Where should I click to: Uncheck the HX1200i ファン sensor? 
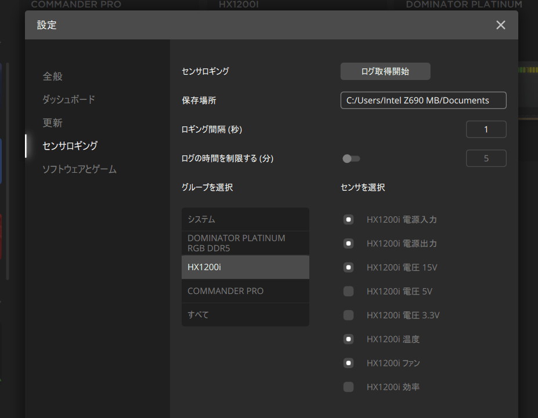(348, 363)
